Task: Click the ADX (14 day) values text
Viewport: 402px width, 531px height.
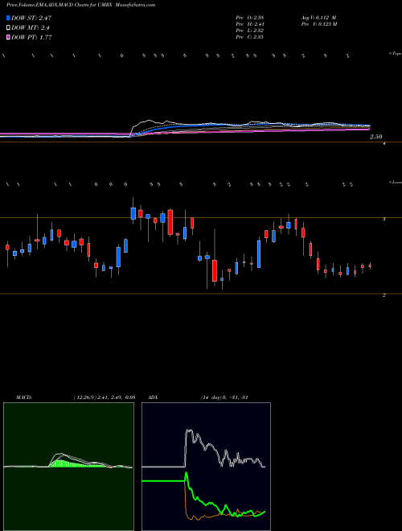Action: pos(224,397)
